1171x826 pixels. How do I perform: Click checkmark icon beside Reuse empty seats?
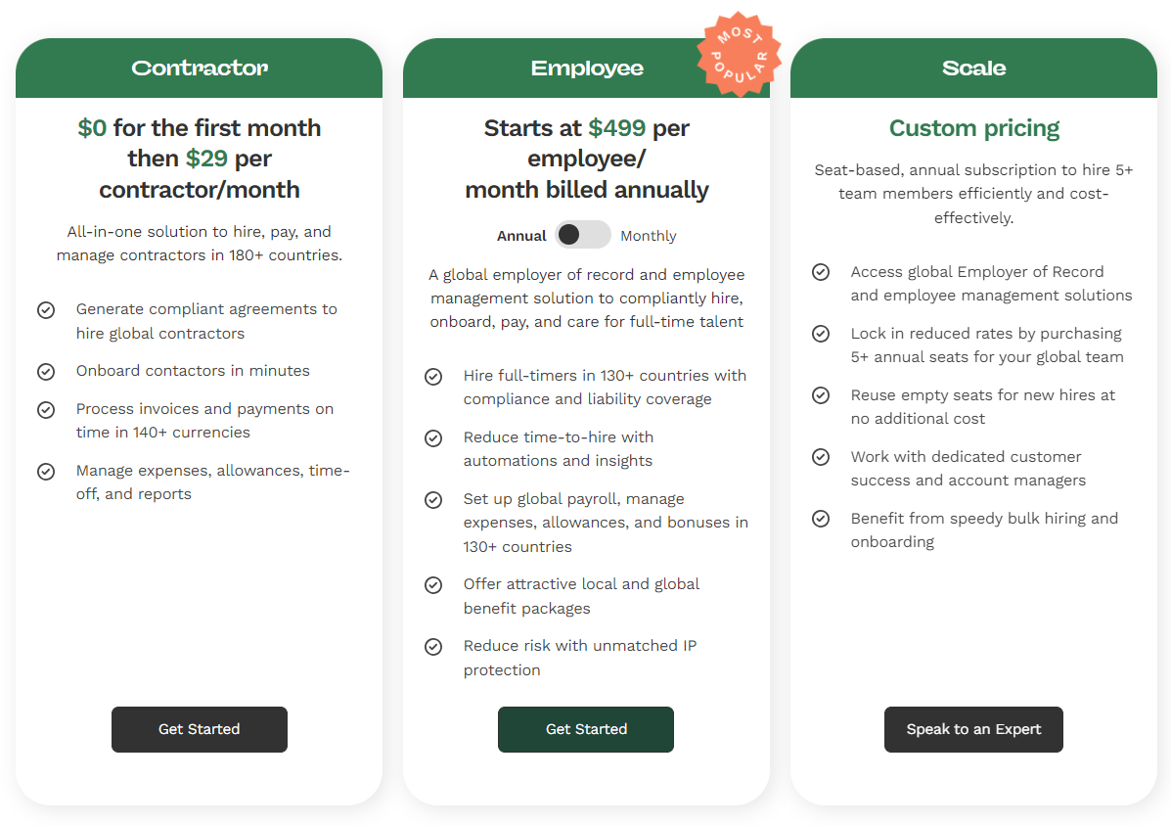click(x=821, y=395)
